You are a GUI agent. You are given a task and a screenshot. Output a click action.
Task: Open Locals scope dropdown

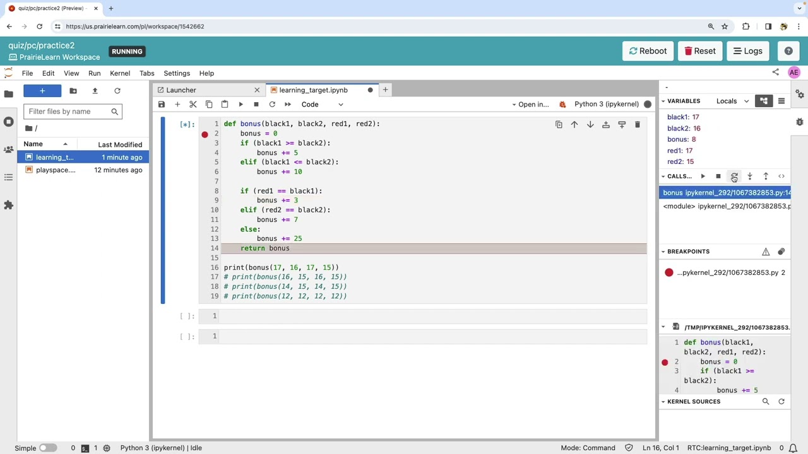tap(732, 101)
